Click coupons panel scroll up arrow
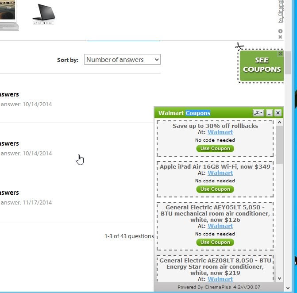The height and width of the screenshot is (293, 297). pos(279,122)
